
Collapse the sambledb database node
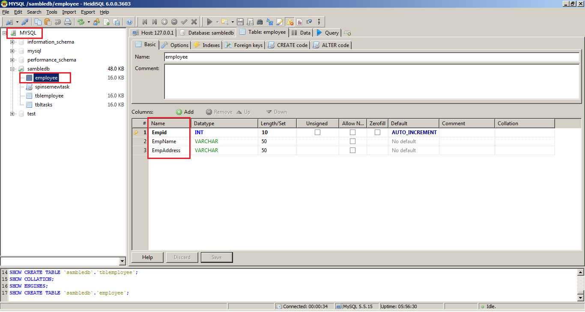point(12,69)
